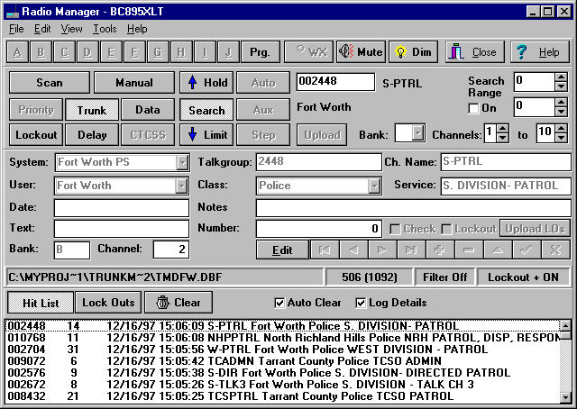Select hit list row 010768 NHPPTRL
577x409 pixels.
click(x=282, y=338)
